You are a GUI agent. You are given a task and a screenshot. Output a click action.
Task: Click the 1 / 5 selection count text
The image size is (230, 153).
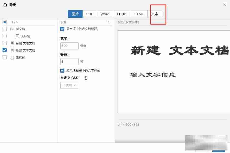pyautogui.click(x=15, y=22)
